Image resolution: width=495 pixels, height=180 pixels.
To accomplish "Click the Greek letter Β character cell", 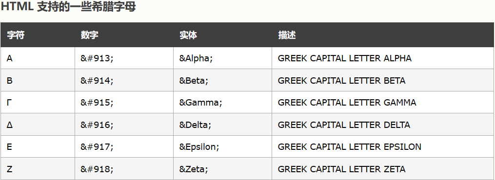I will (38, 81).
